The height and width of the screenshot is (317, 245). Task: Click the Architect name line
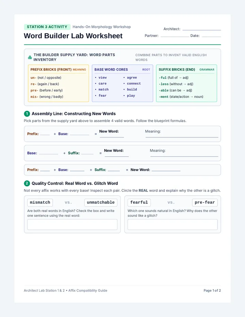point(202,30)
